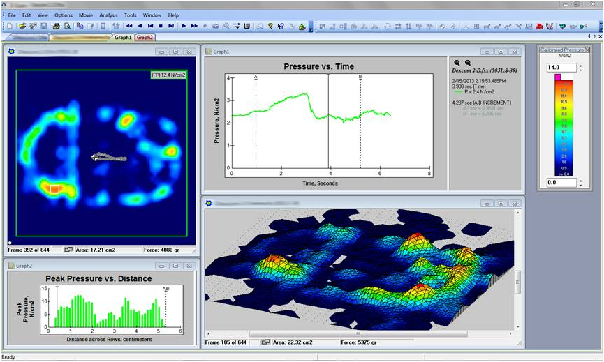This screenshot has width=604, height=362.
Task: Click the Print icon in toolbar
Action: [56, 27]
